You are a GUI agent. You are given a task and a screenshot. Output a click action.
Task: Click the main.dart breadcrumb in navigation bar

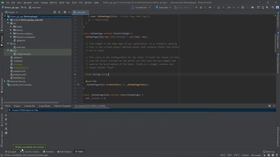point(35,7)
